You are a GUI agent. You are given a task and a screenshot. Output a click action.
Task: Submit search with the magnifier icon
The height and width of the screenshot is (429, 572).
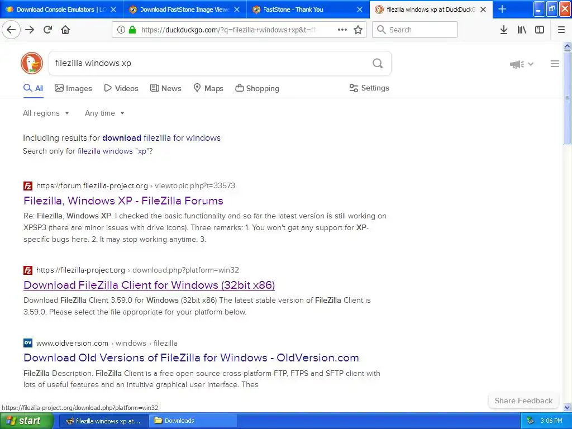pyautogui.click(x=378, y=63)
